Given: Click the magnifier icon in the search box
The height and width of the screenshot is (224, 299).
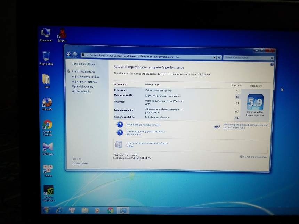Looking at the screenshot, I should [271, 58].
